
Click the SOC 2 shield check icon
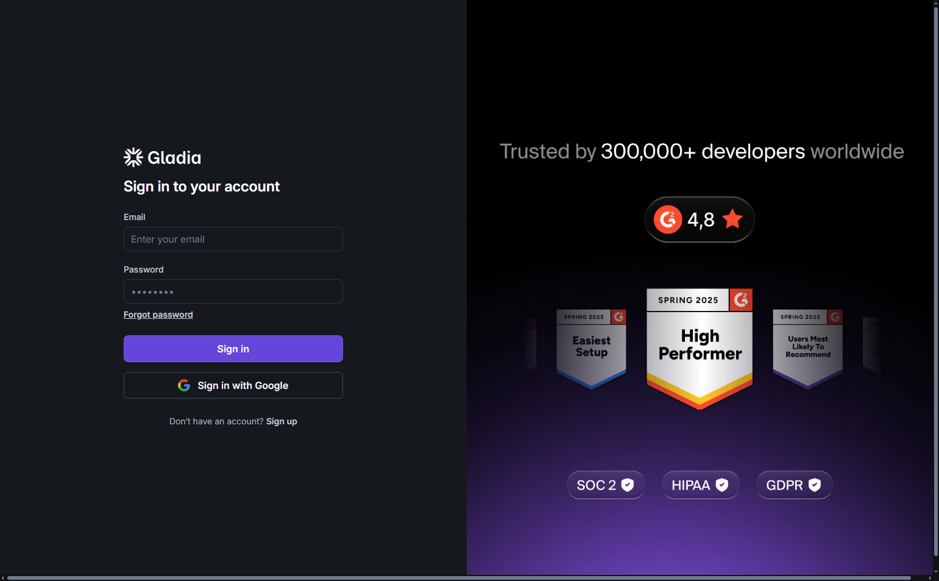pyautogui.click(x=628, y=485)
